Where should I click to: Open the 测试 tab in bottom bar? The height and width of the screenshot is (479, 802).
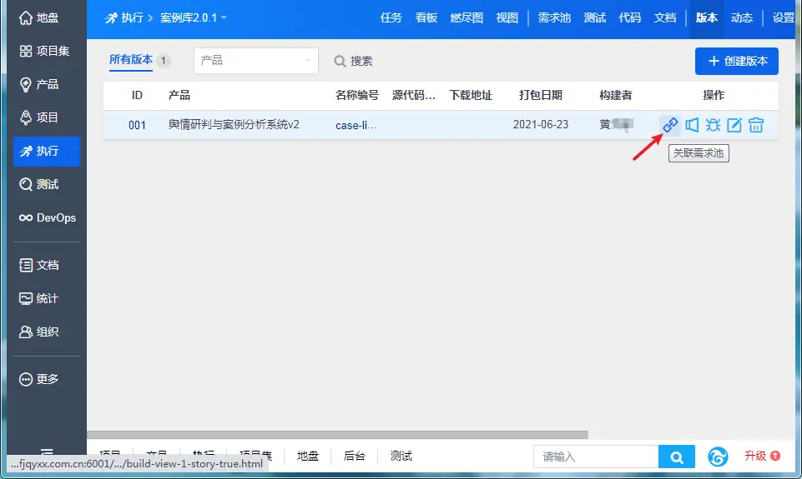(x=401, y=456)
